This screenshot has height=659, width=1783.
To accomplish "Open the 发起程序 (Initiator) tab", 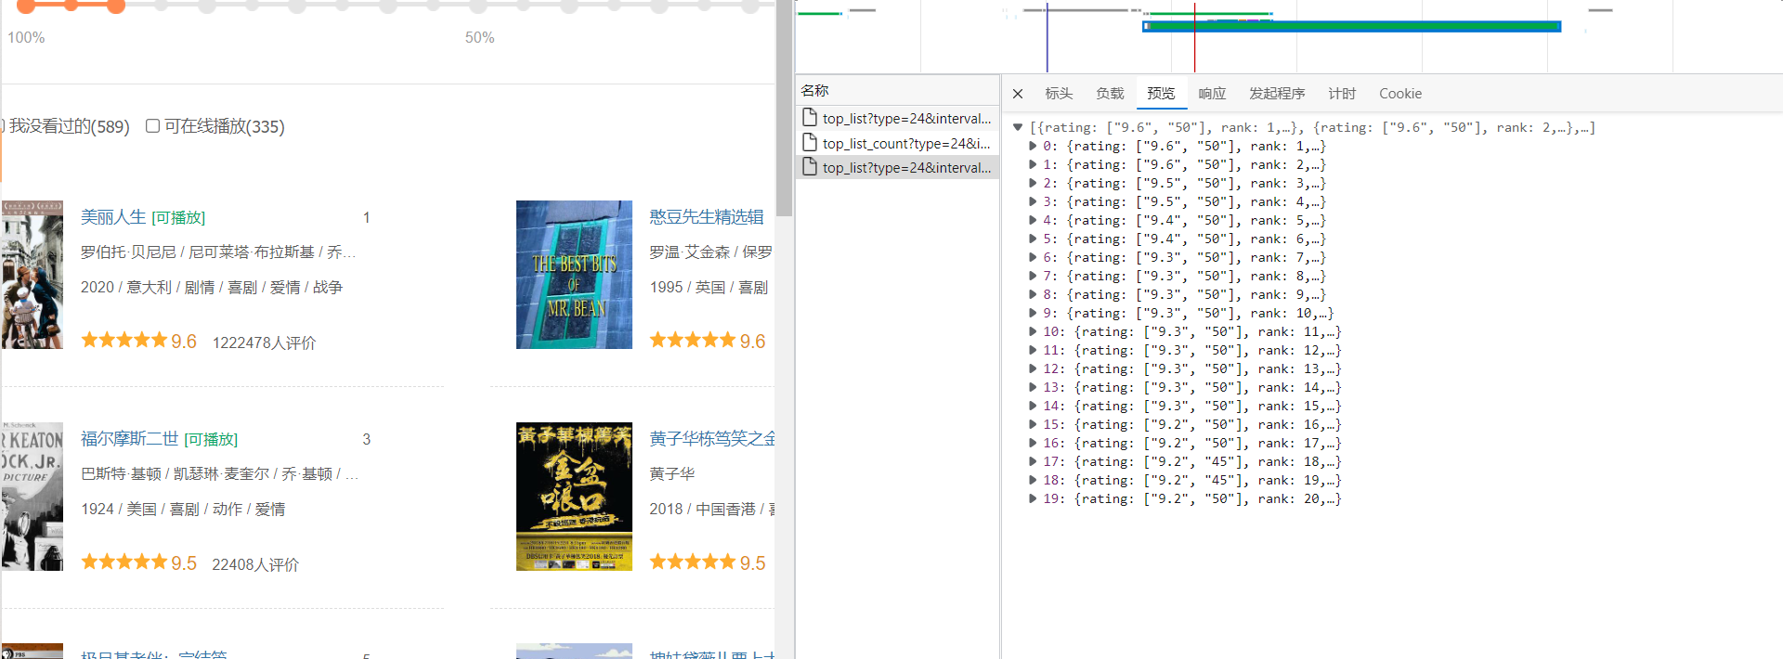I will pos(1277,94).
